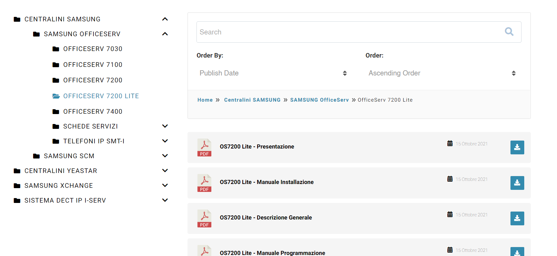Viewport: 557px width, 256px height.
Task: Expand the Samsung Xchange category
Action: point(165,186)
